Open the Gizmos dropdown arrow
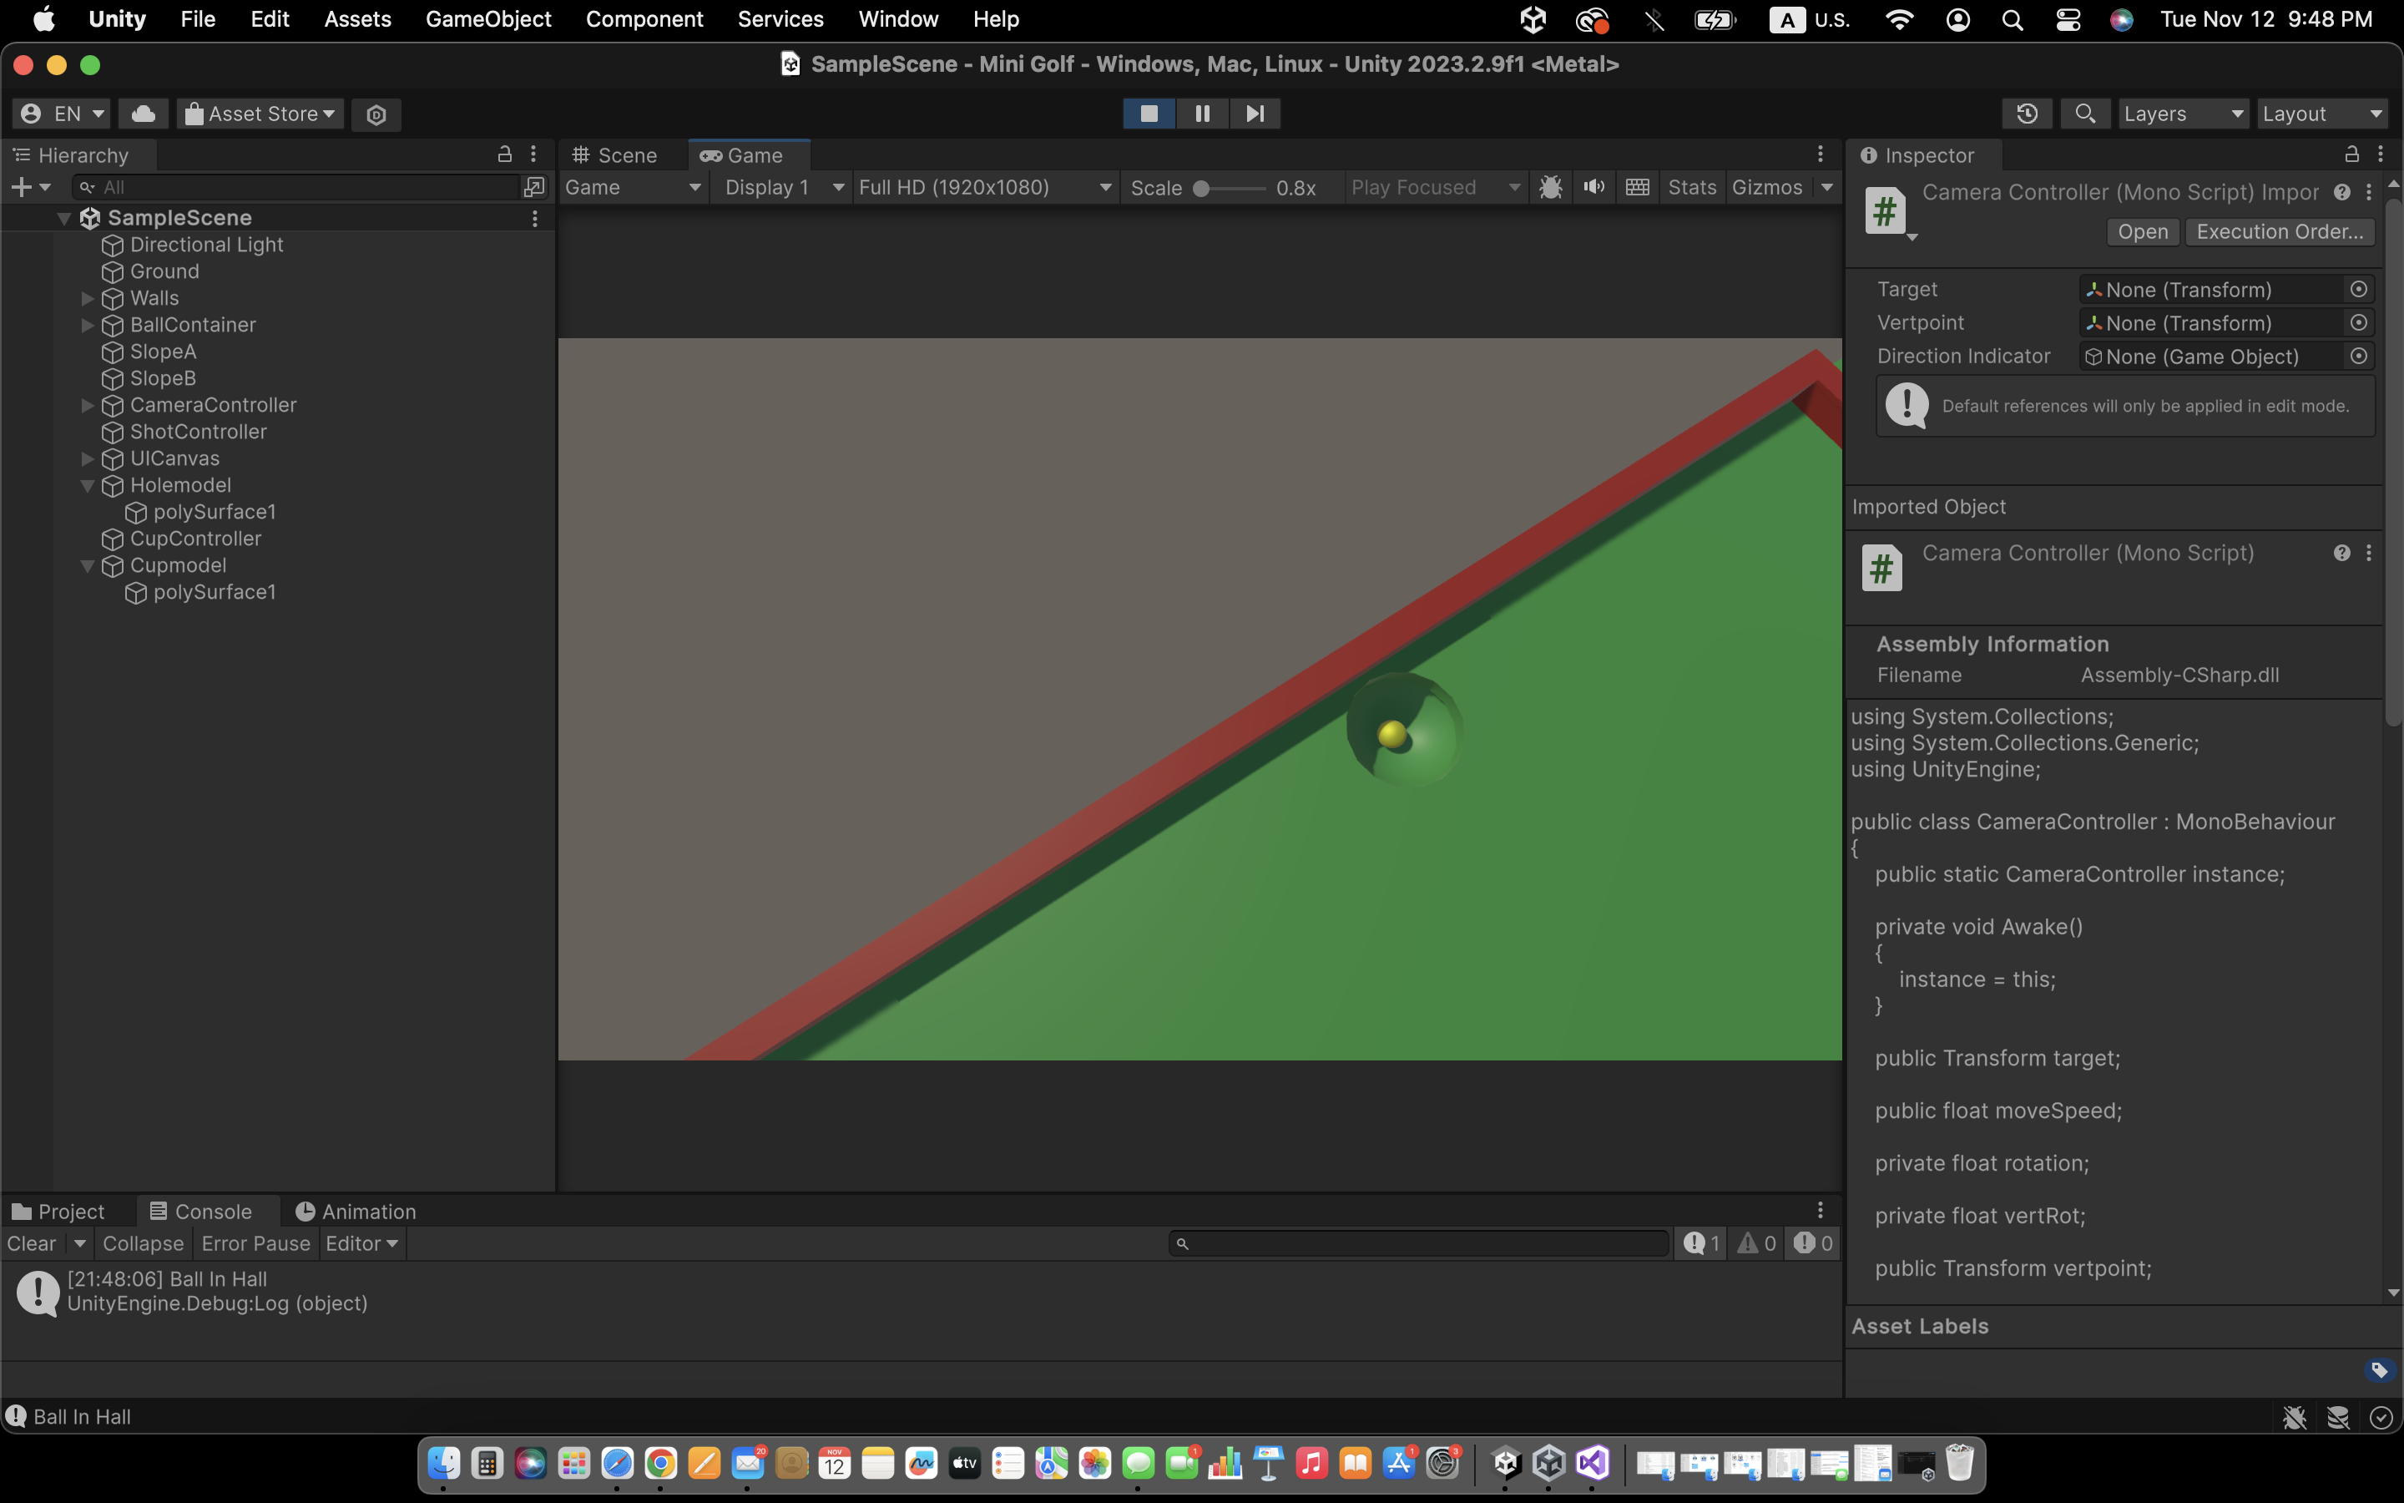The width and height of the screenshot is (2404, 1503). click(x=1826, y=187)
